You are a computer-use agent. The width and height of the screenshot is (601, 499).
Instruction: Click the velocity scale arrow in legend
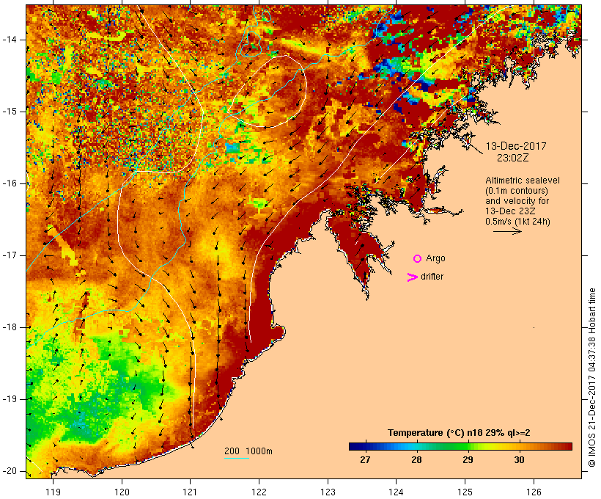pyautogui.click(x=507, y=231)
